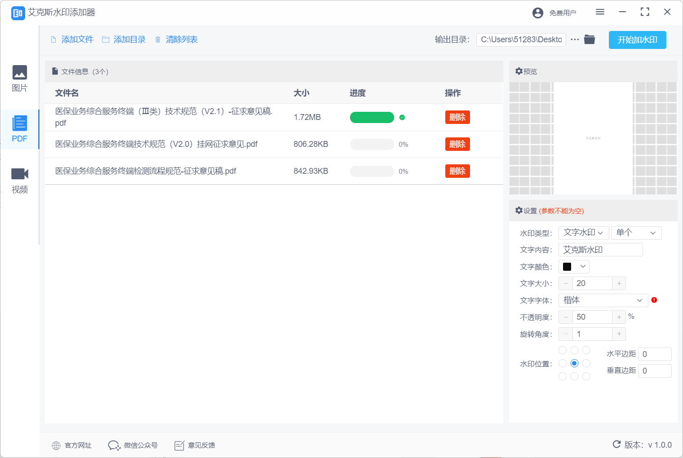
Task: Click the 开始加水印 button
Action: pyautogui.click(x=638, y=40)
